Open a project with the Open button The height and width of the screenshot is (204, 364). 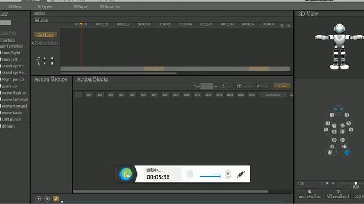click(x=44, y=7)
